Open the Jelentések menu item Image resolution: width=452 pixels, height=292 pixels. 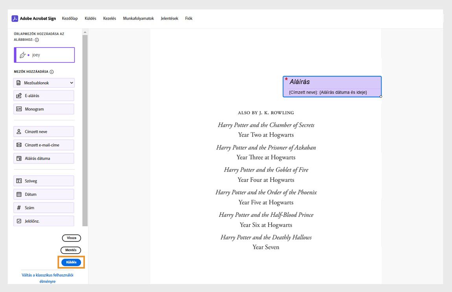pyautogui.click(x=169, y=18)
